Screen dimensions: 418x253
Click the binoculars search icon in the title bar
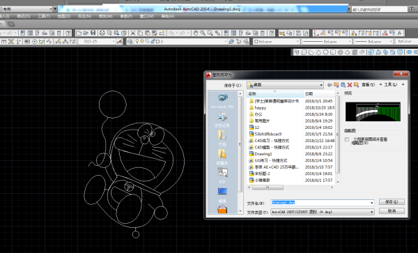click(x=412, y=10)
